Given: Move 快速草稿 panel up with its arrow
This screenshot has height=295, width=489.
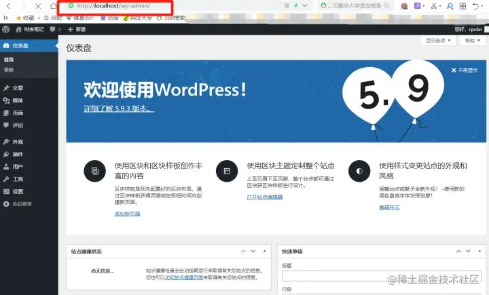Looking at the screenshot, I should click(458, 251).
